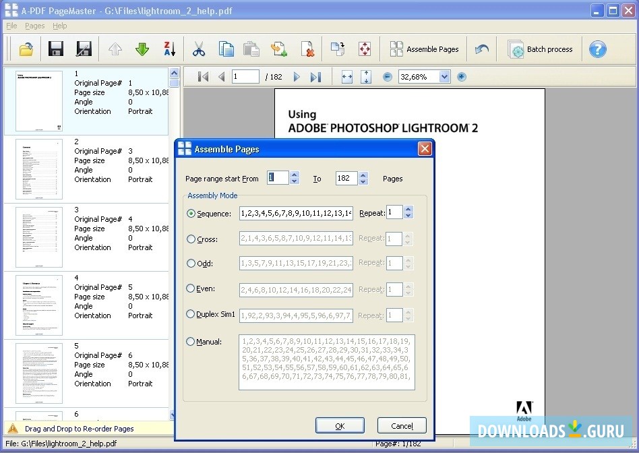Image resolution: width=639 pixels, height=453 pixels.
Task: Select the Sequence assembly mode
Action: pyautogui.click(x=191, y=213)
